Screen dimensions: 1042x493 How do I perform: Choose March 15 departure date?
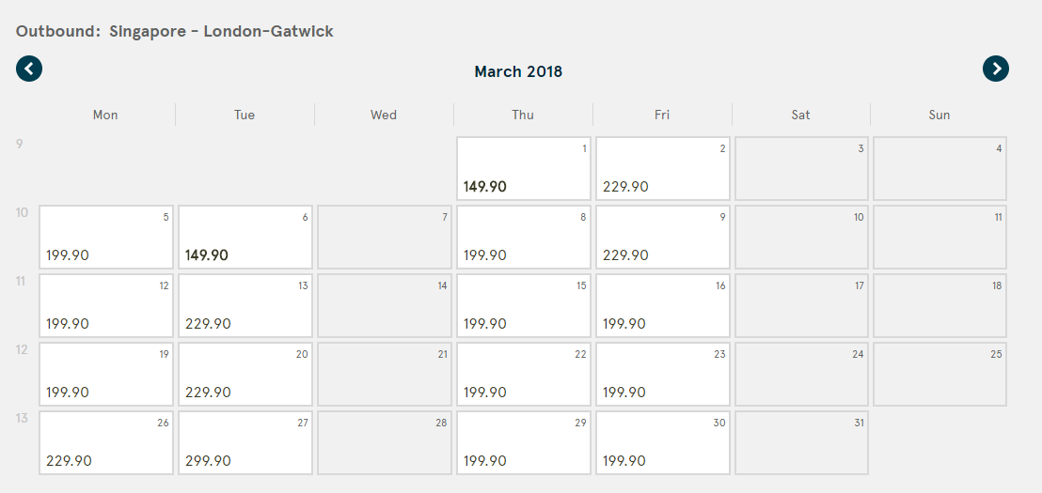[524, 305]
